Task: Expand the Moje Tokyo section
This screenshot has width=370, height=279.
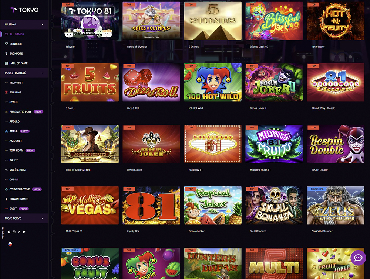Action: click(24, 218)
